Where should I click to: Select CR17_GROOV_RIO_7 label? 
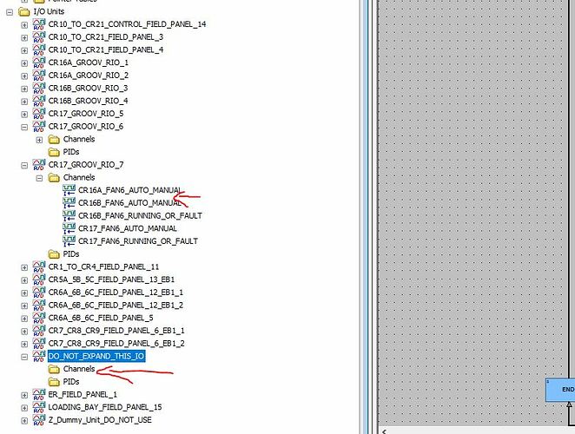click(86, 165)
